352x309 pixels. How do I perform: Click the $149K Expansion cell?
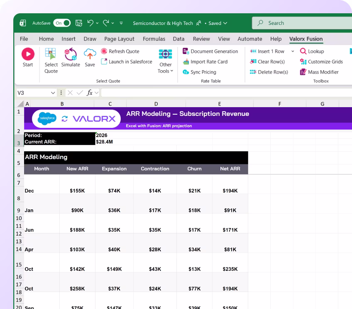pyautogui.click(x=114, y=269)
